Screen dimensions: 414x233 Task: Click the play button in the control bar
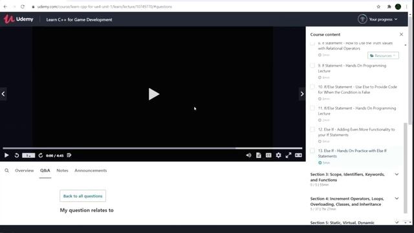pyautogui.click(x=6, y=155)
